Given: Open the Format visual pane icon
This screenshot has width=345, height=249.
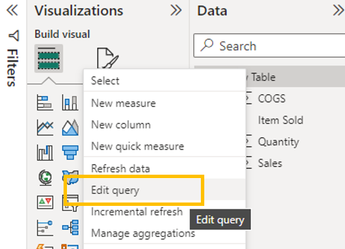Looking at the screenshot, I should (107, 58).
